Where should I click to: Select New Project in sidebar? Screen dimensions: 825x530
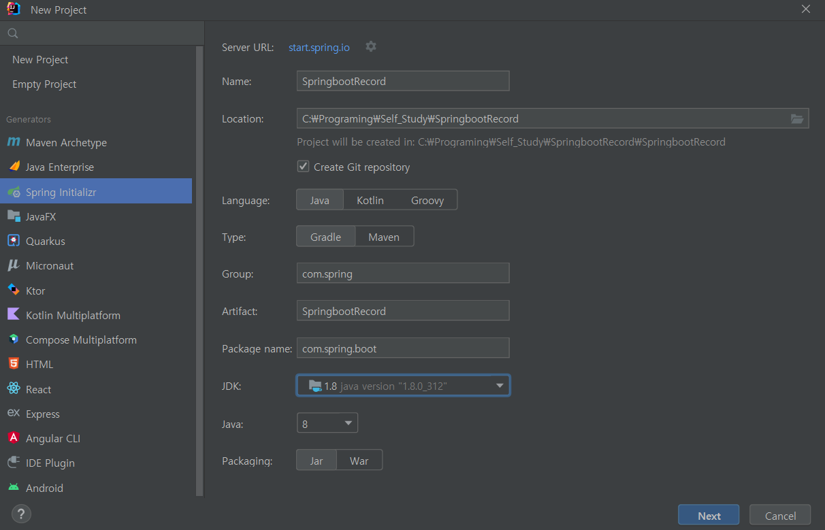point(40,60)
